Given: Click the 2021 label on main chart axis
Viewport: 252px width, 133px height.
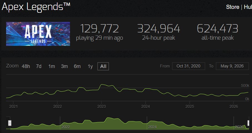Looking at the screenshot, I should pos(13,107).
